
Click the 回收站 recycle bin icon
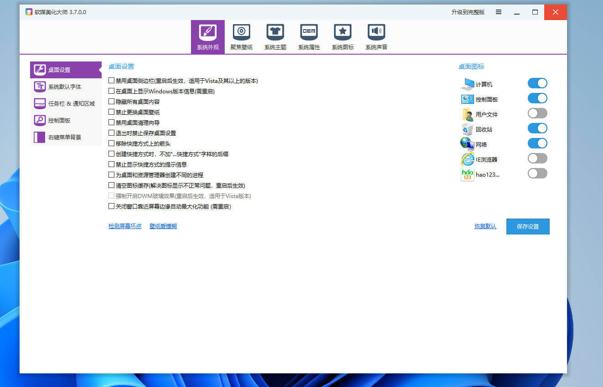[x=466, y=129]
